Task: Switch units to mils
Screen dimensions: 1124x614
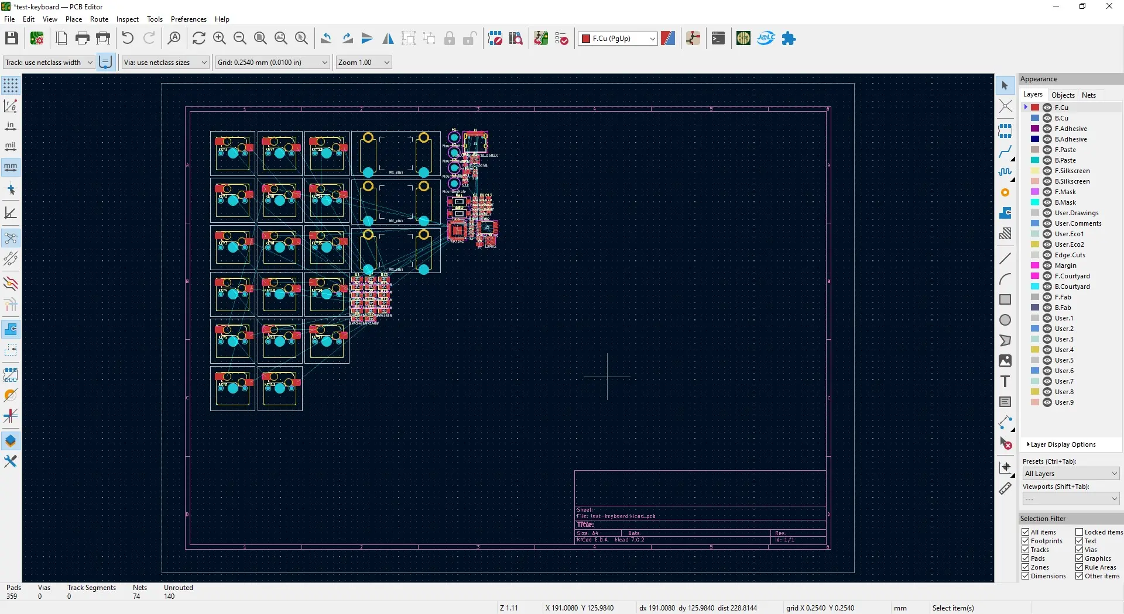Action: point(11,146)
